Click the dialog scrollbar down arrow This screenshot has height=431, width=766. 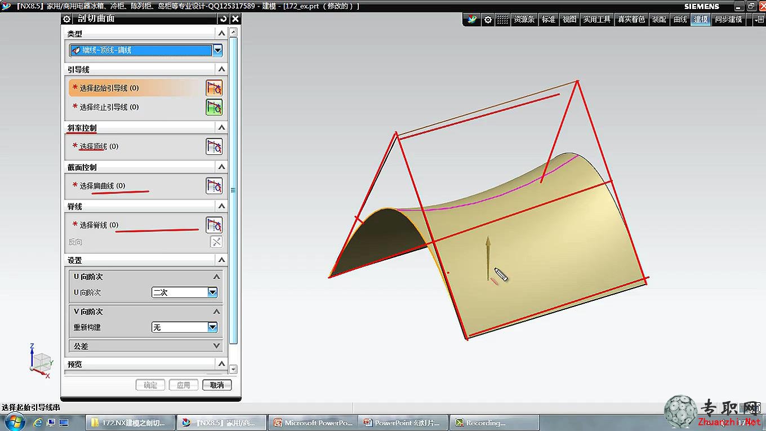233,370
